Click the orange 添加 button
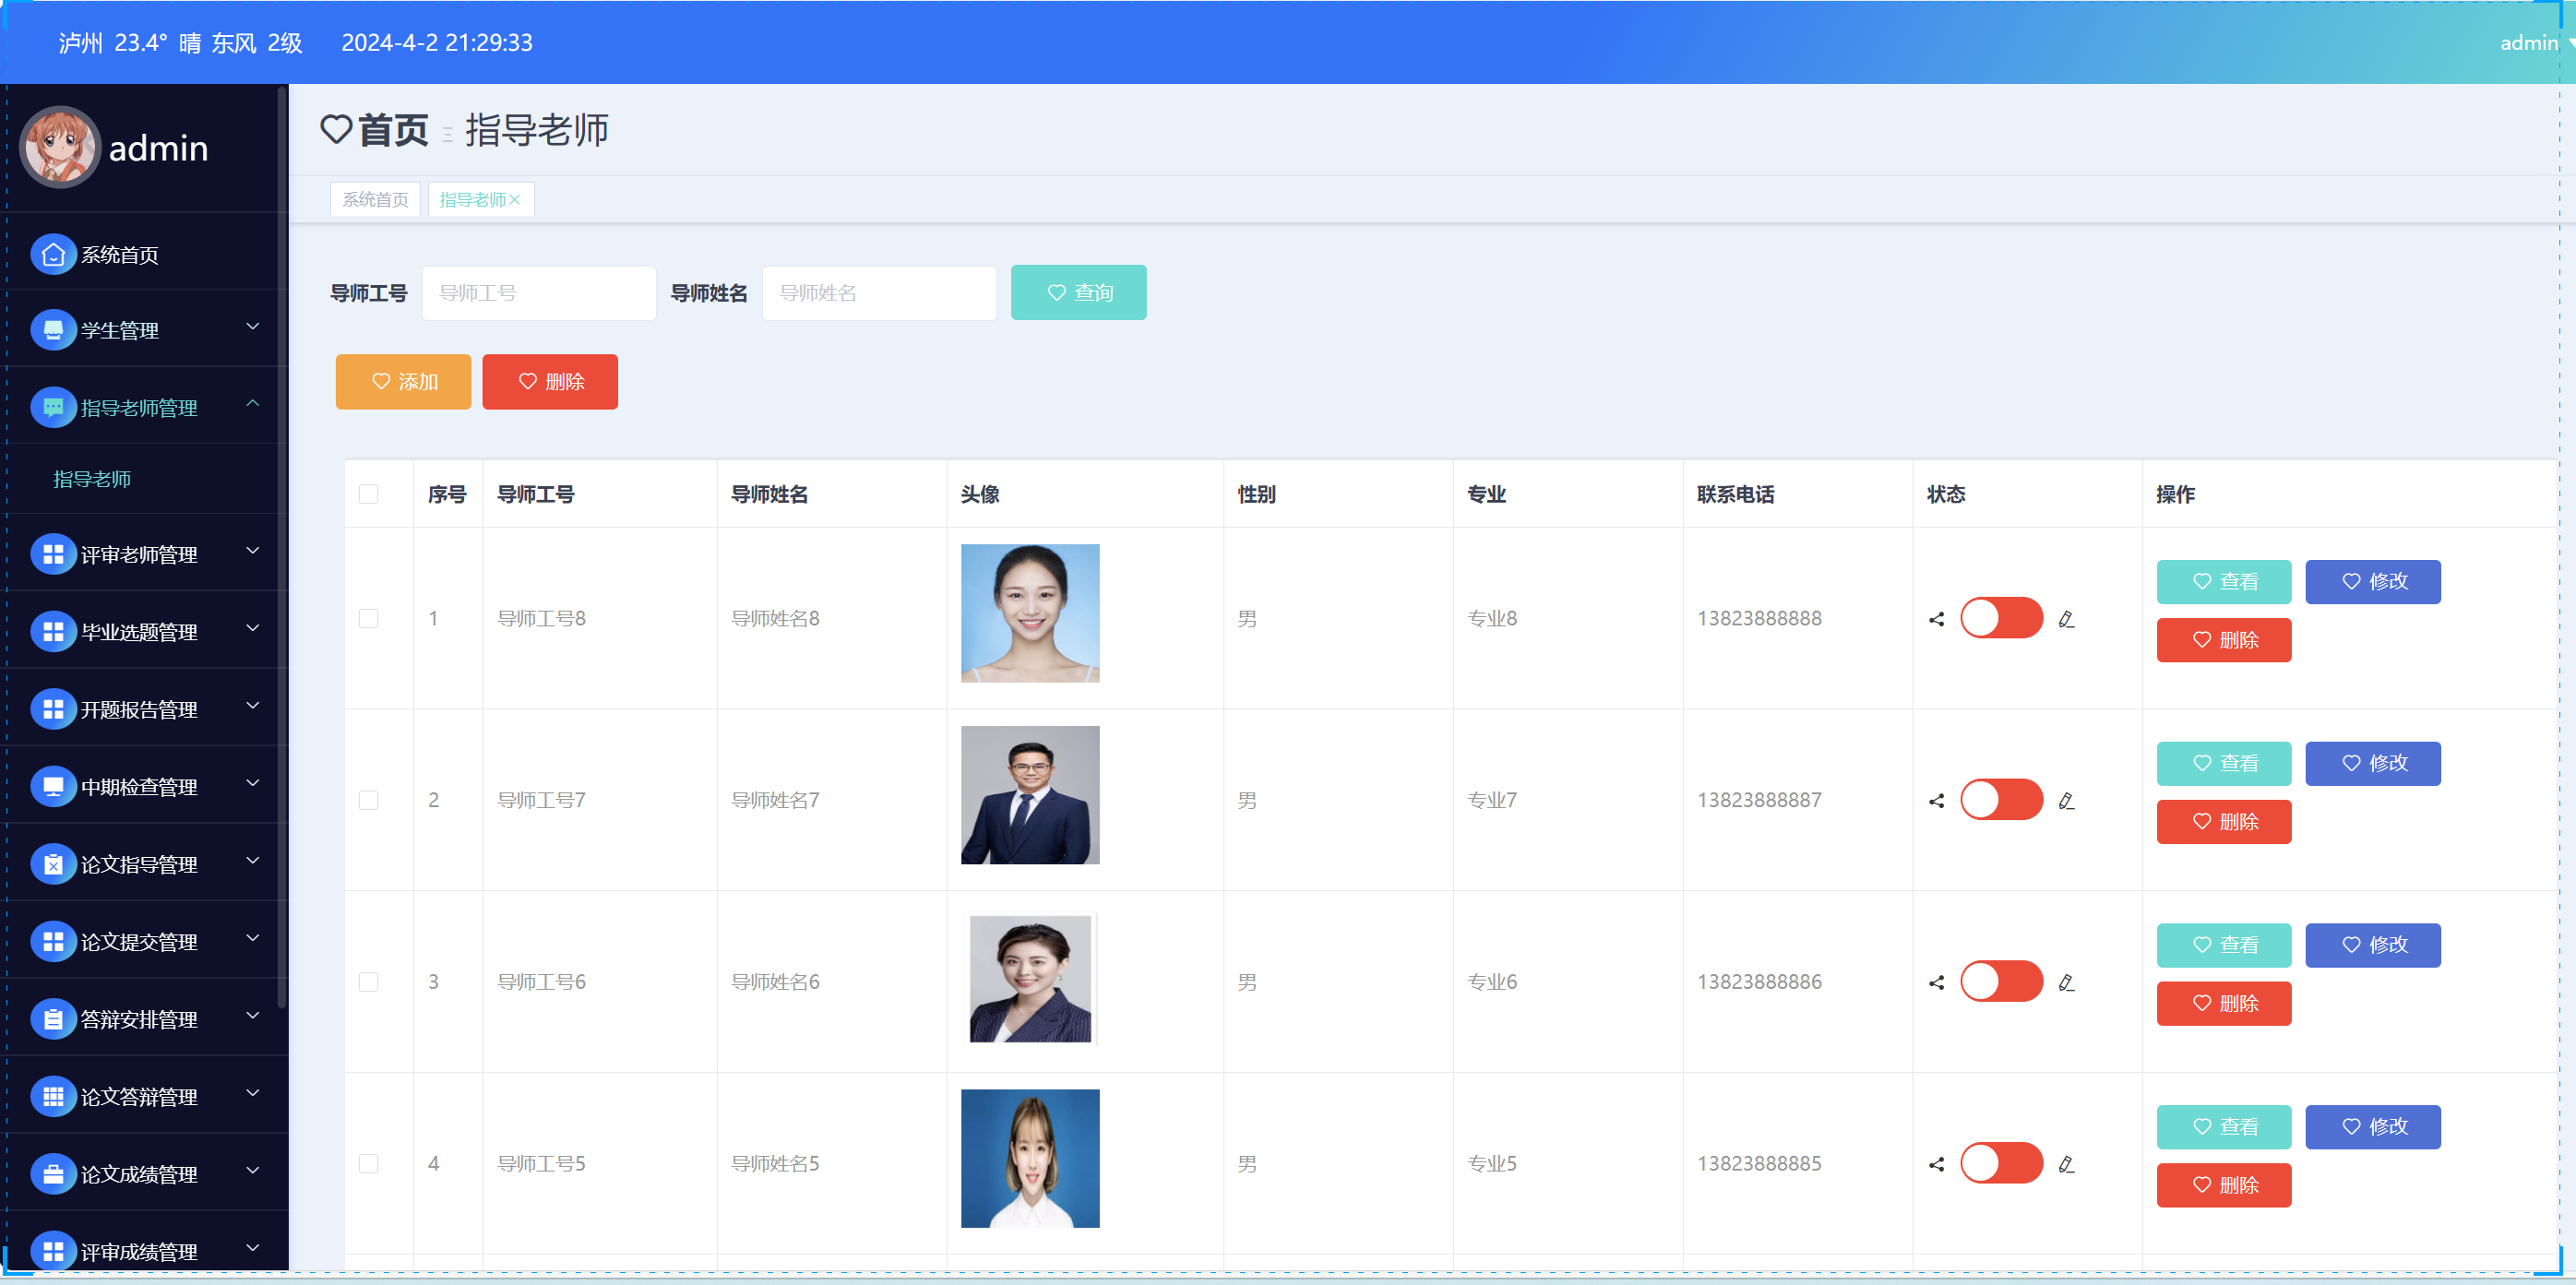 (403, 382)
